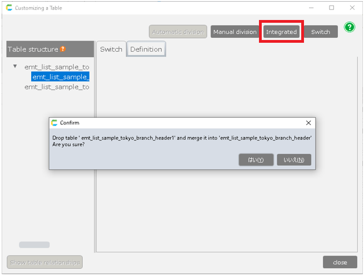This screenshot has height=276, width=364.
Task: Click the horizontal scrollbar in tree panel
Action: click(34, 245)
